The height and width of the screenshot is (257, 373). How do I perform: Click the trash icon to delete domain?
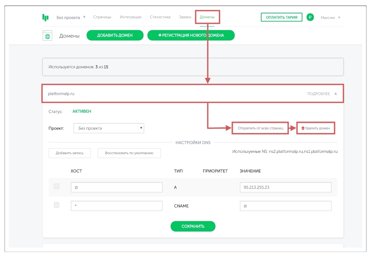303,128
